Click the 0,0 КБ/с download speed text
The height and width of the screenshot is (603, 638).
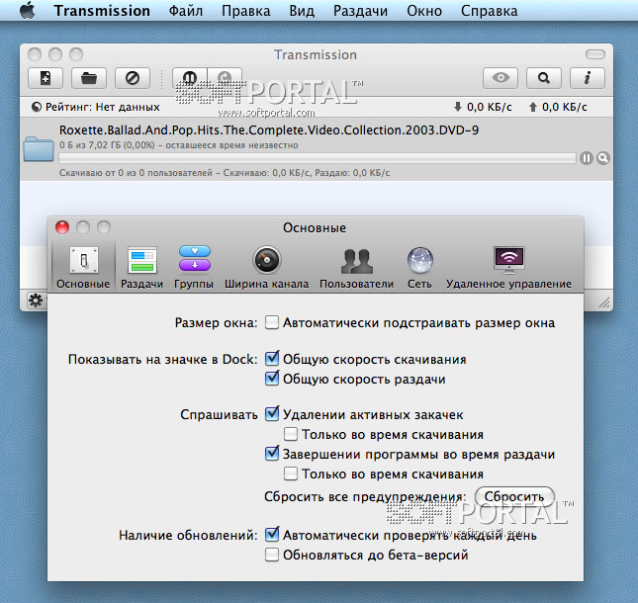tap(489, 107)
